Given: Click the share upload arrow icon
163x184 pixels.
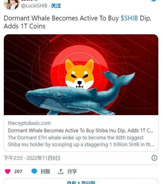Looking at the screenshot, I should 61,172.
